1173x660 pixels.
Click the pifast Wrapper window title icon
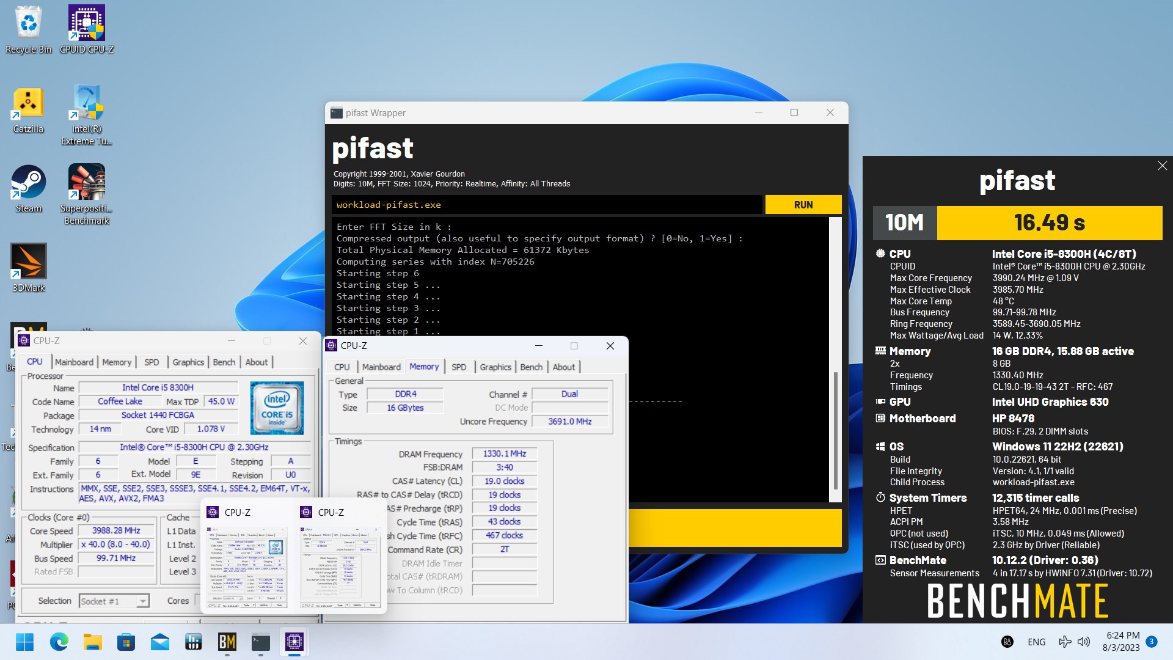coord(336,112)
